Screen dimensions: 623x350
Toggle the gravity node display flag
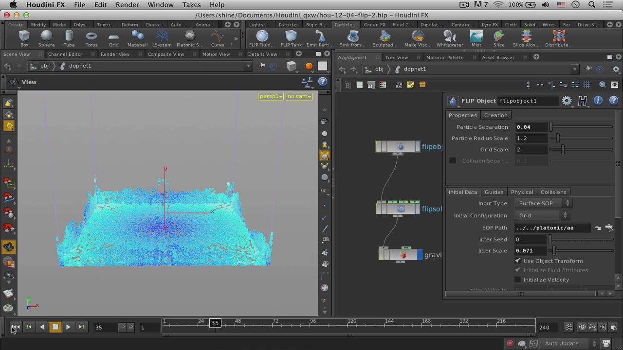coord(420,255)
